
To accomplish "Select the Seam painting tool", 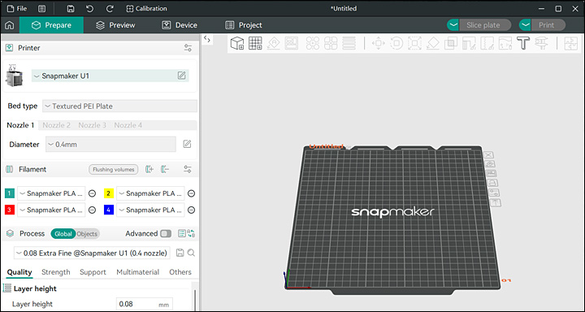I will [487, 43].
